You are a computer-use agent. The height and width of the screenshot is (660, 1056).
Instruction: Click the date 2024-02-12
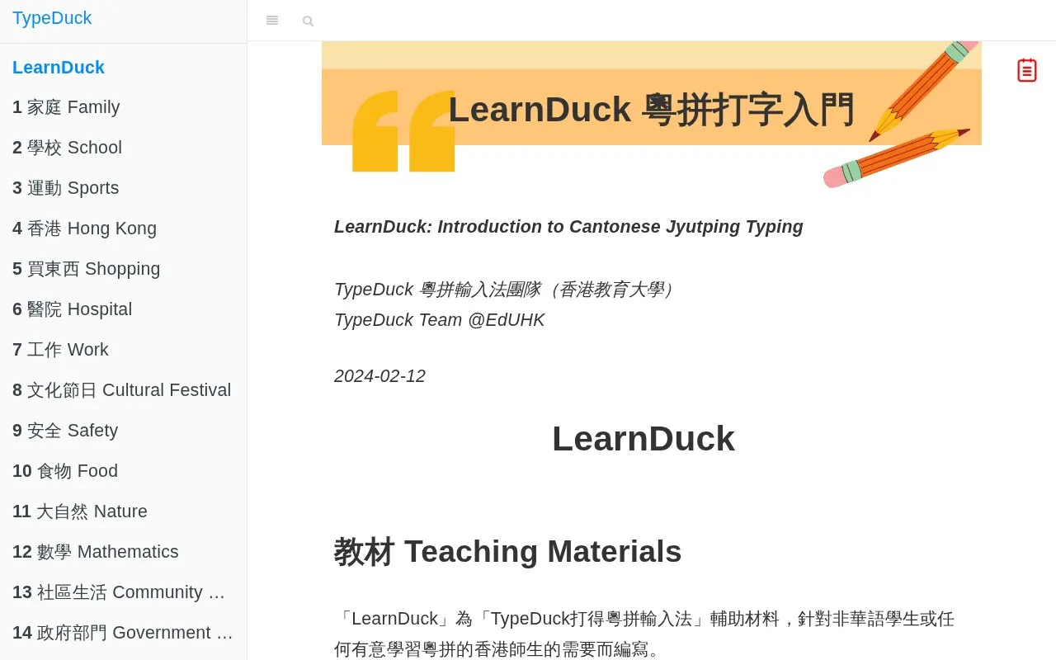point(379,376)
